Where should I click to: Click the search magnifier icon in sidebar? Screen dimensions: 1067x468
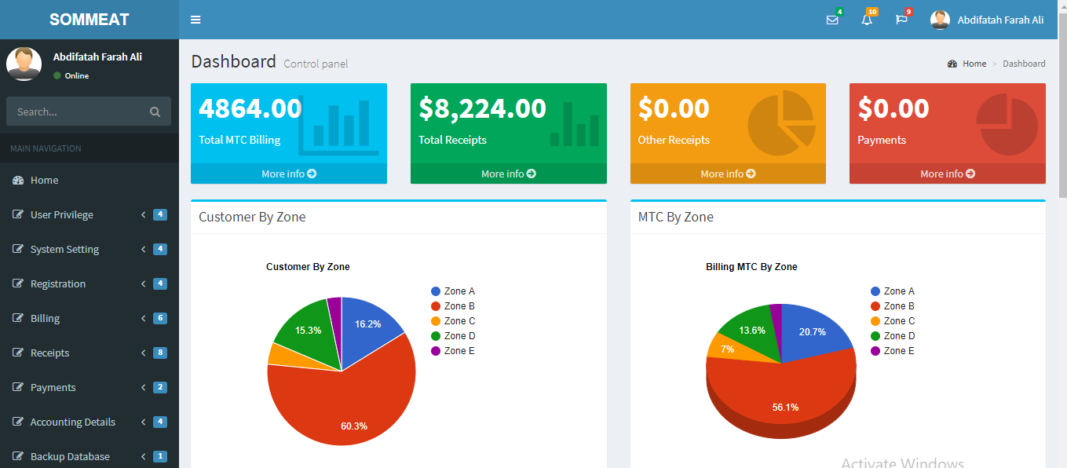(x=155, y=112)
